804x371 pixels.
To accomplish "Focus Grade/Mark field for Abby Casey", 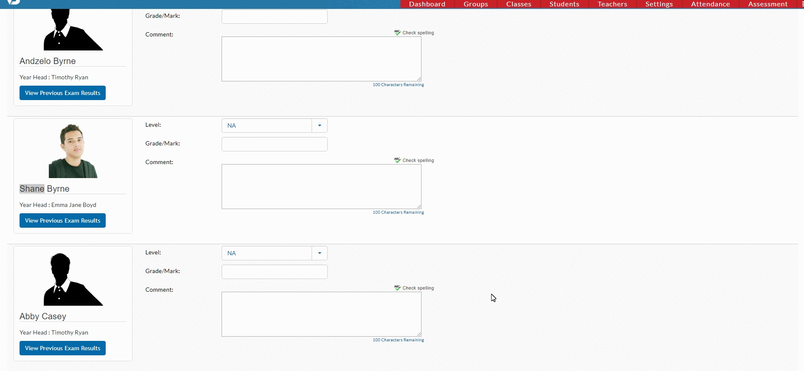I will [275, 272].
